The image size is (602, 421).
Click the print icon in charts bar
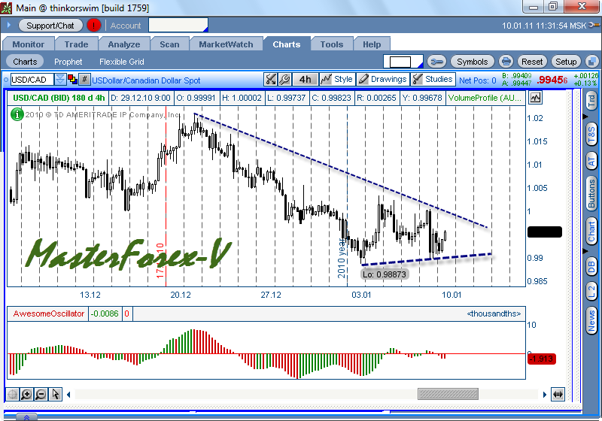(506, 62)
